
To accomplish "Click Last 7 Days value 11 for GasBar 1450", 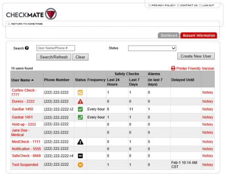I will click(x=131, y=109).
